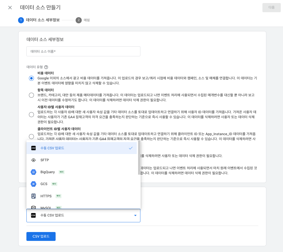Click the 베타 badge next to GCS
The image size is (283, 252).
point(54,184)
